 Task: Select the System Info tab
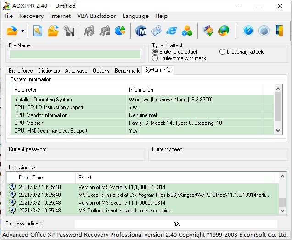158,70
